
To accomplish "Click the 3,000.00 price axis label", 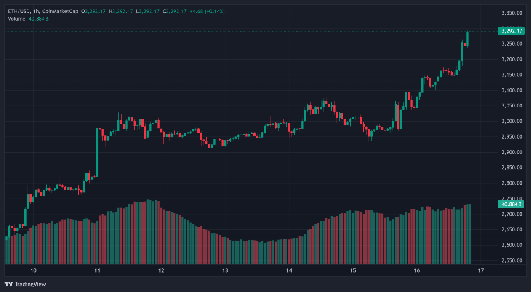I will tap(511, 121).
